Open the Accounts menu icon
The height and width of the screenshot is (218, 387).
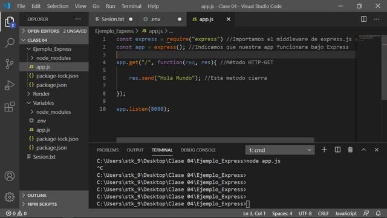(10, 176)
